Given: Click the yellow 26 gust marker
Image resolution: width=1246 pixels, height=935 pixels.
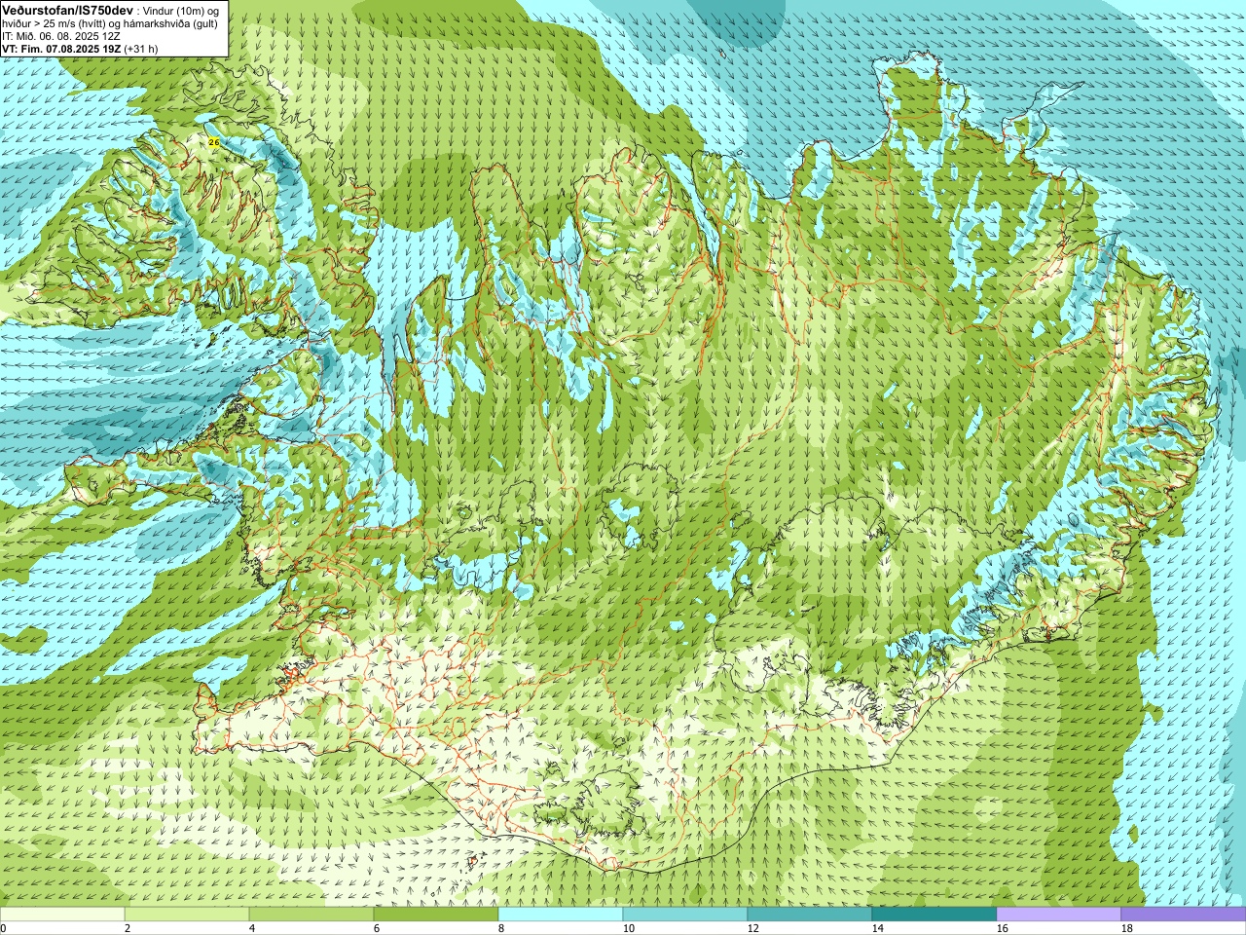Looking at the screenshot, I should pyautogui.click(x=214, y=142).
